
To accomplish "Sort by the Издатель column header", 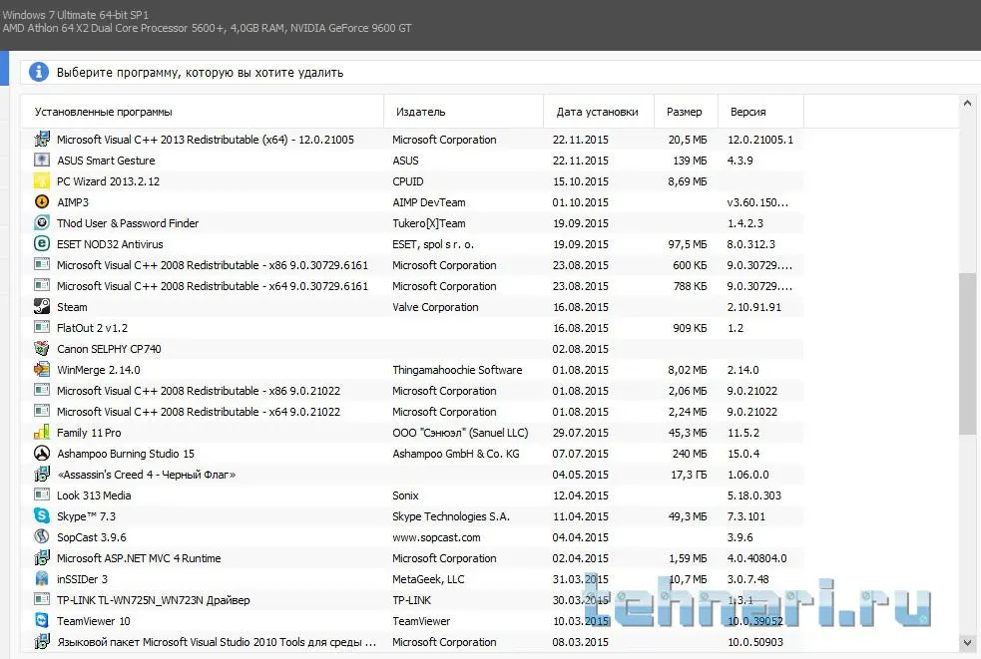I will pos(464,112).
